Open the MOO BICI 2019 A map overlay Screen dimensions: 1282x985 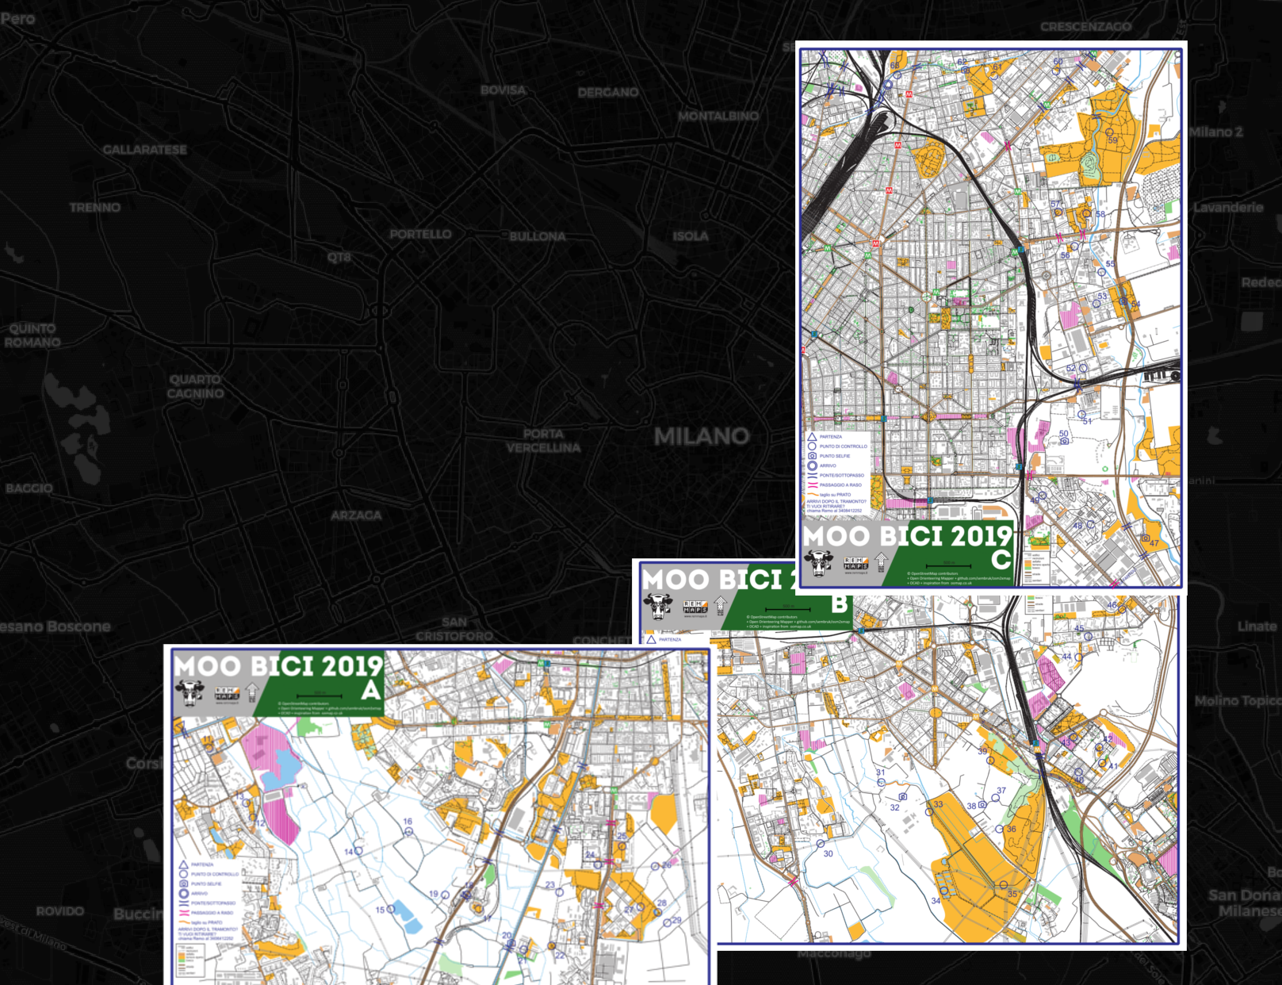pyautogui.click(x=440, y=815)
